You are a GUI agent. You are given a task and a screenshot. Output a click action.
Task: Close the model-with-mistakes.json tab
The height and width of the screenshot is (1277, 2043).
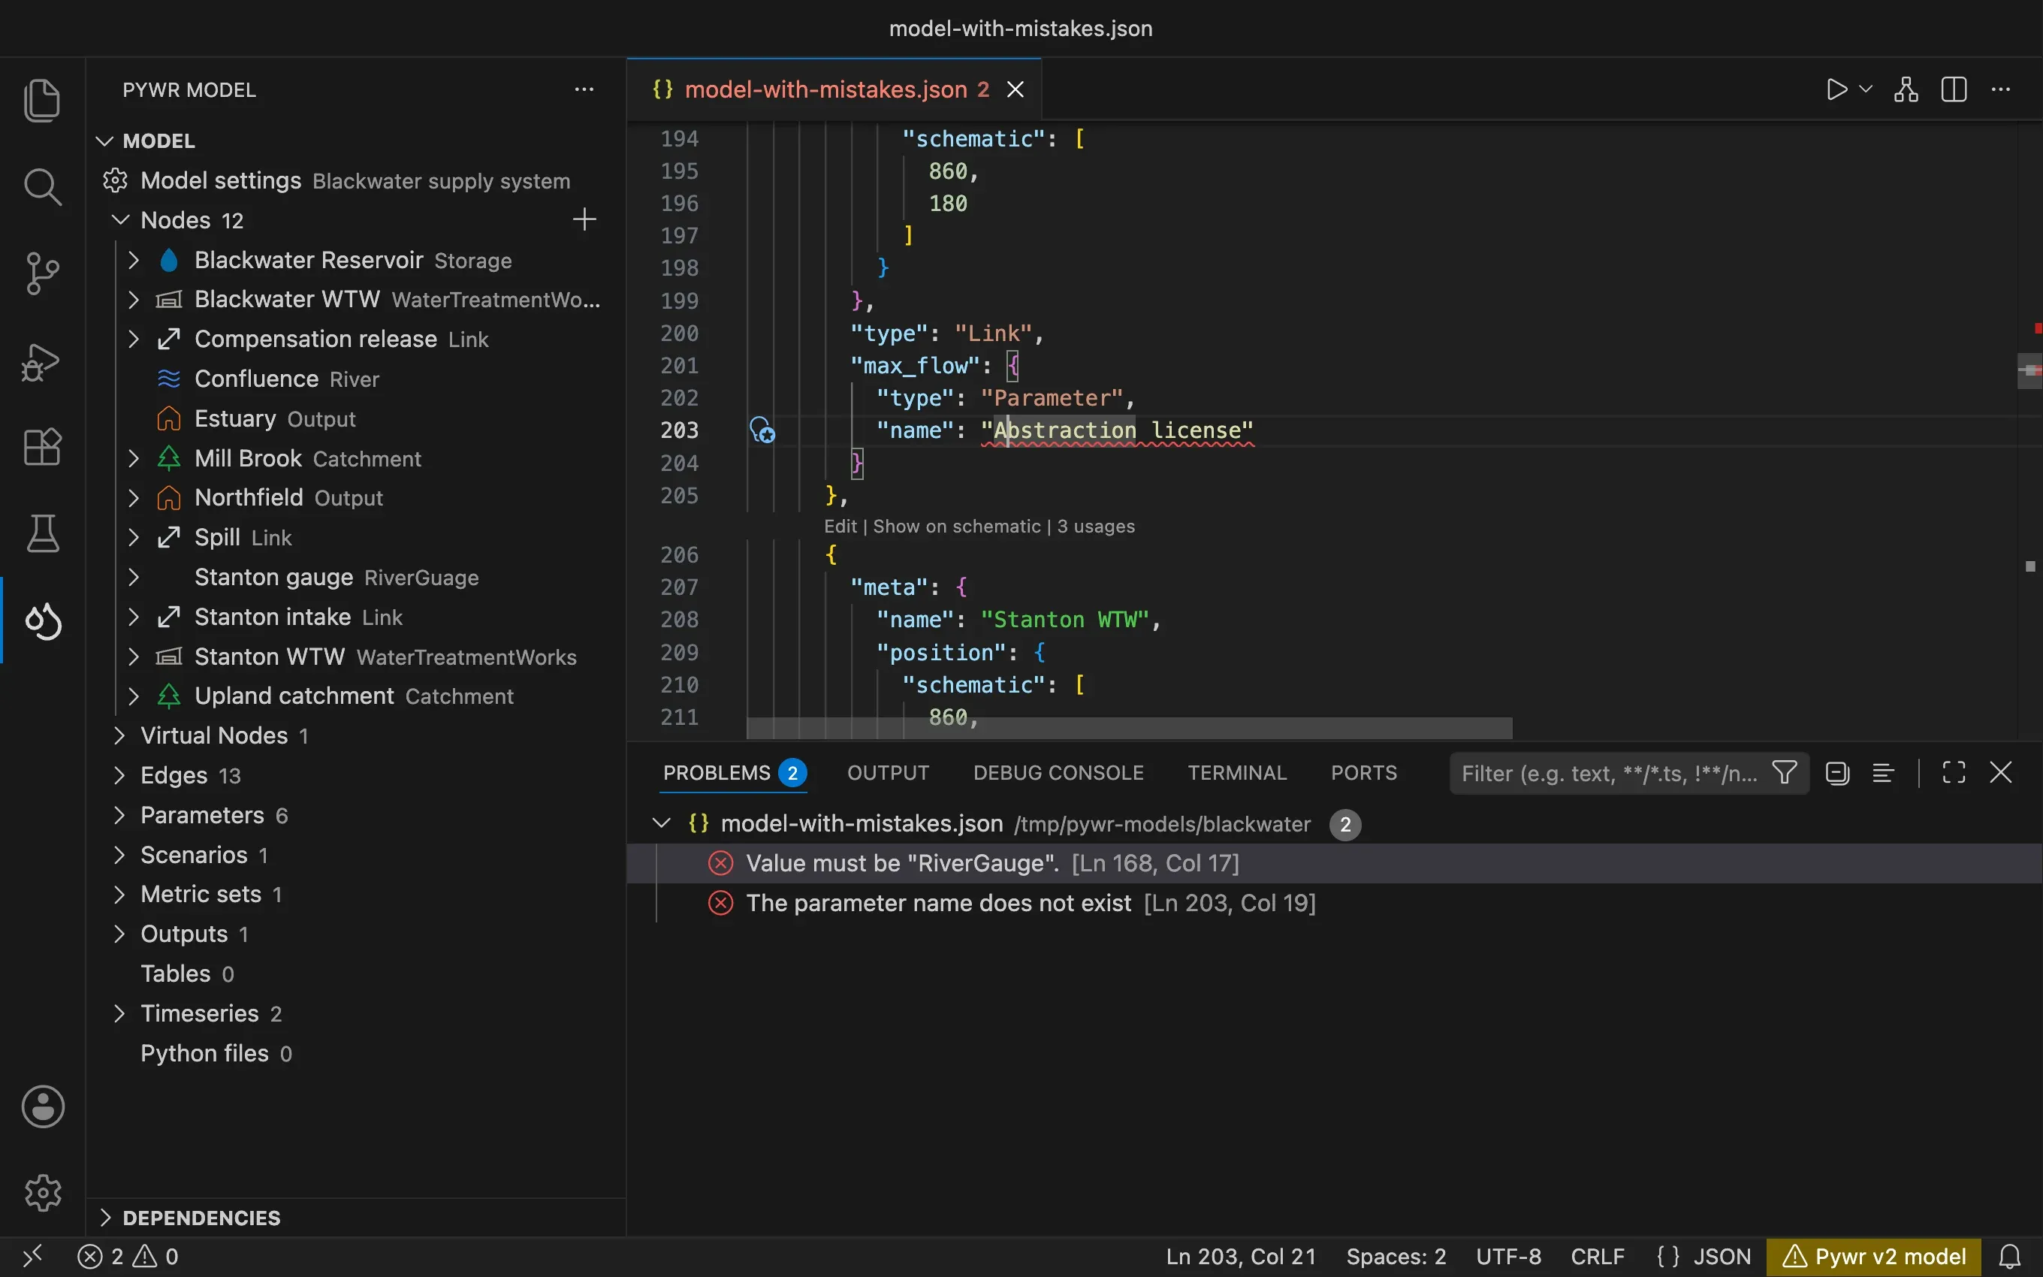click(1015, 89)
